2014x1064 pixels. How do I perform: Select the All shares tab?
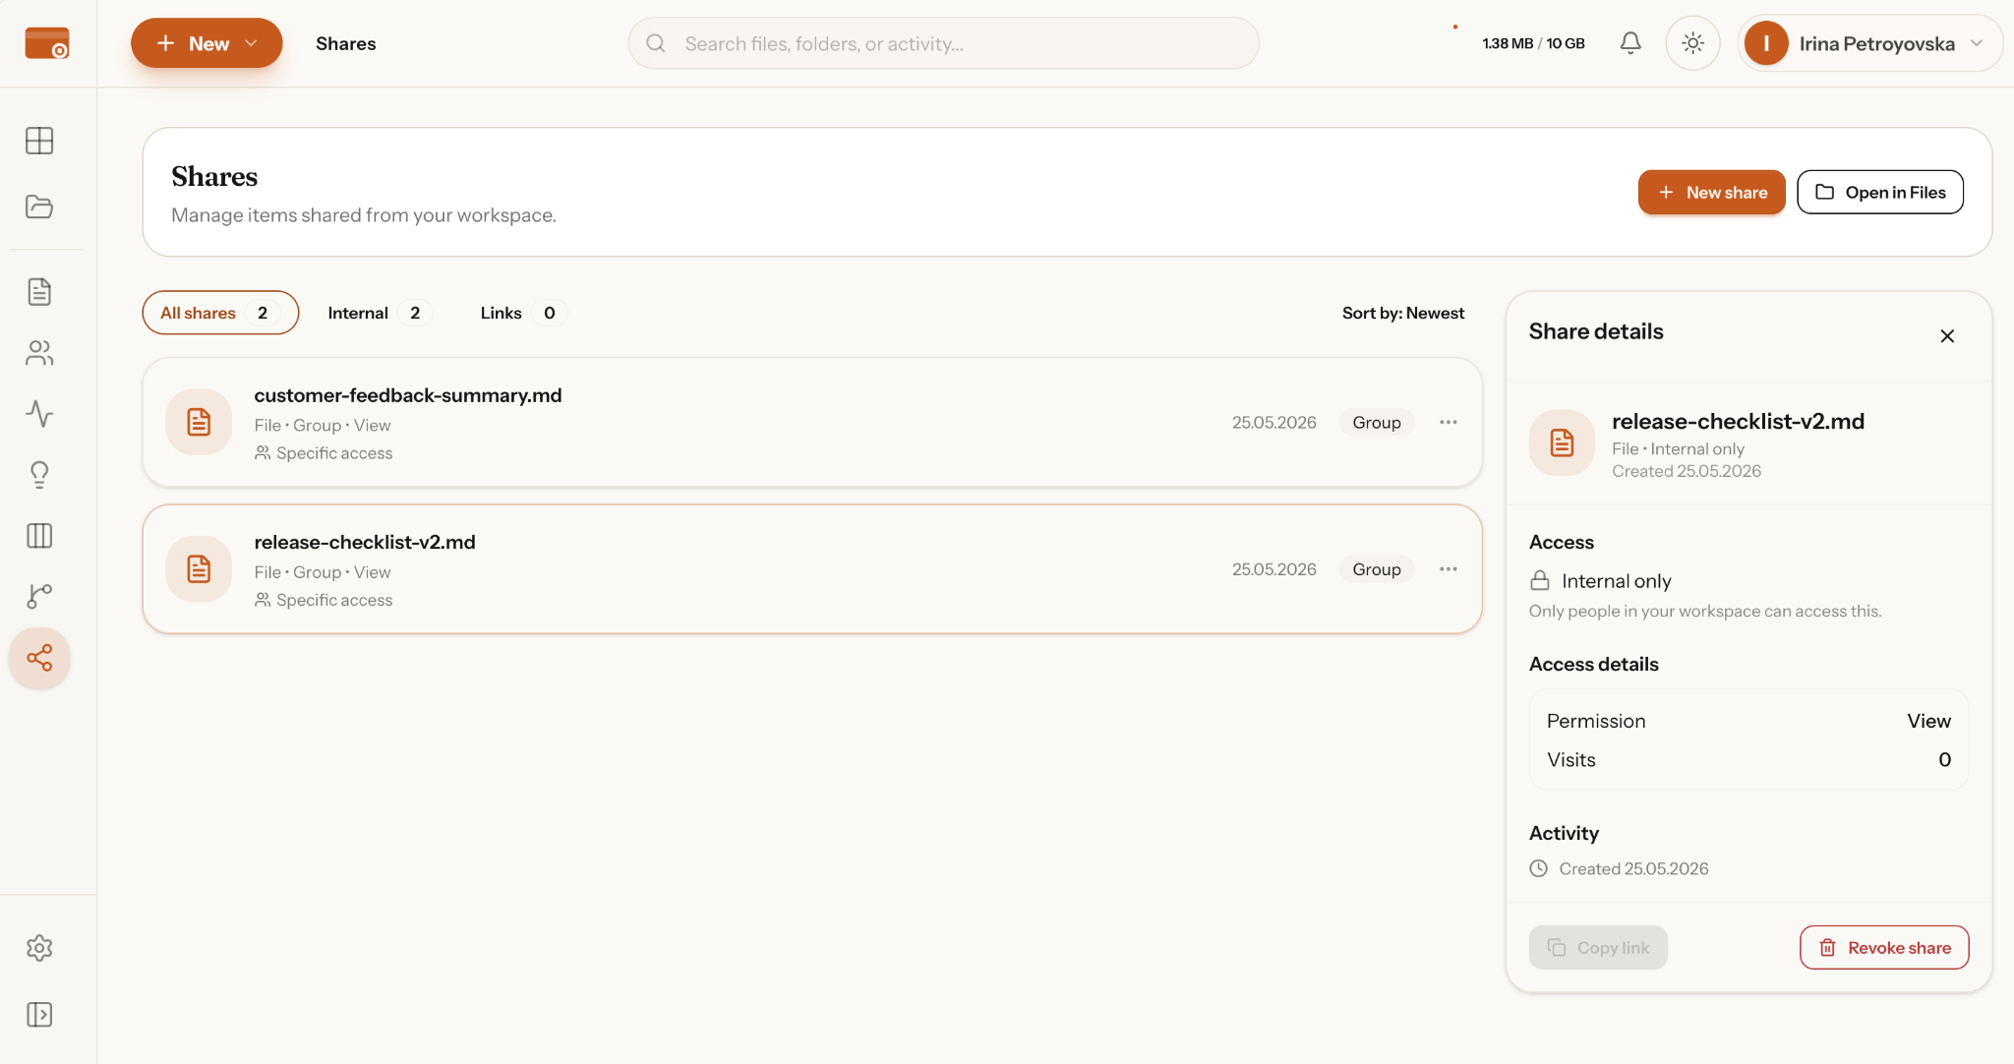tap(220, 313)
